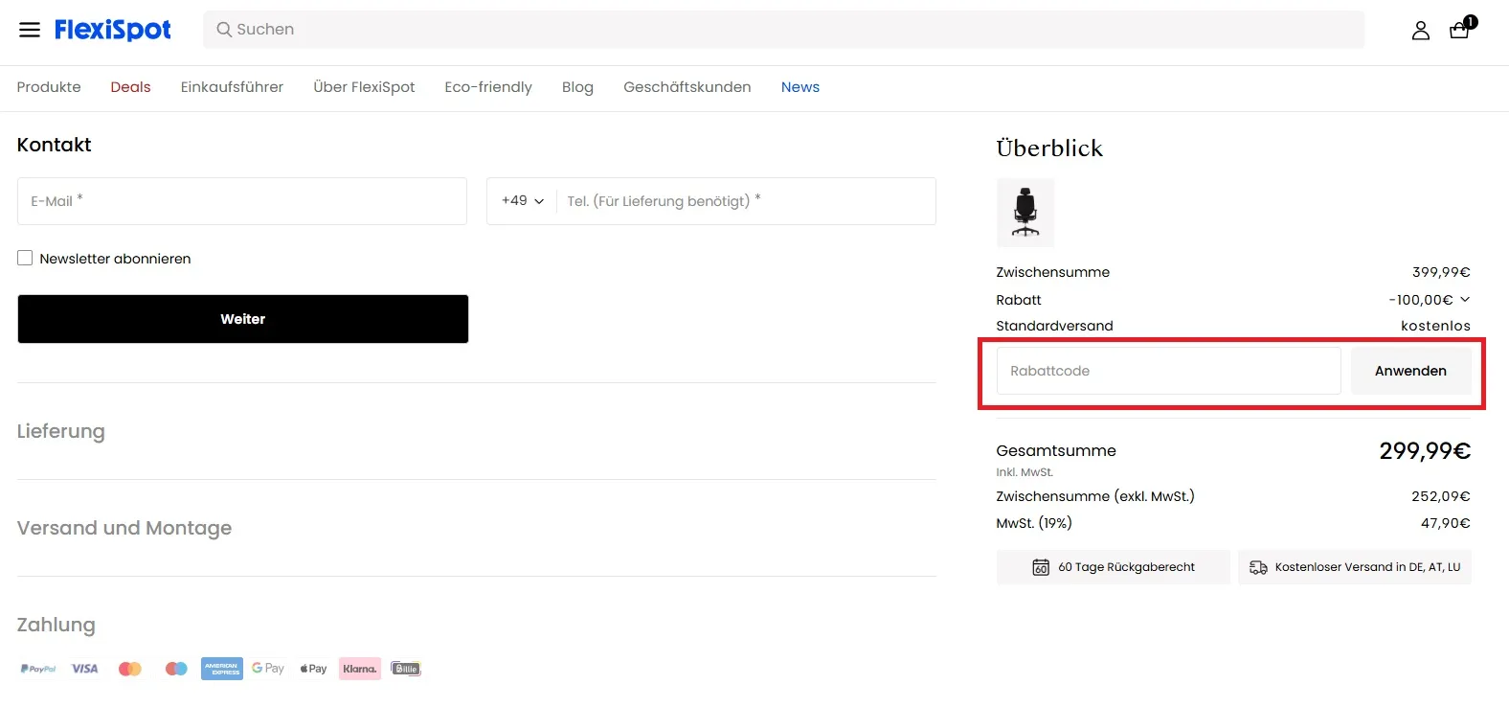
Task: Open the hamburger menu icon
Action: 30,30
